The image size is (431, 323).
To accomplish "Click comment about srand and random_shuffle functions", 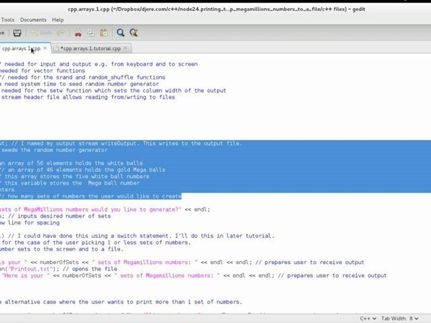I will (x=83, y=77).
